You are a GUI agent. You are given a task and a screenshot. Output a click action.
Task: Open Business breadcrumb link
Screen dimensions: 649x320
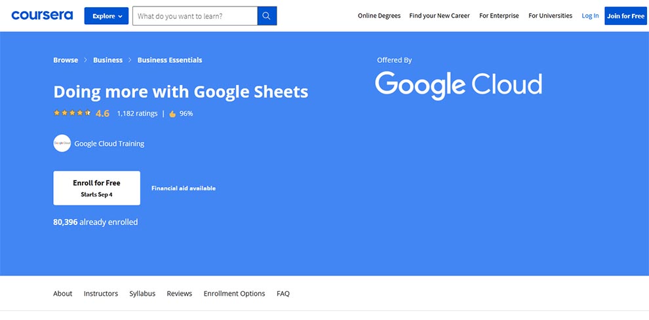(x=108, y=60)
